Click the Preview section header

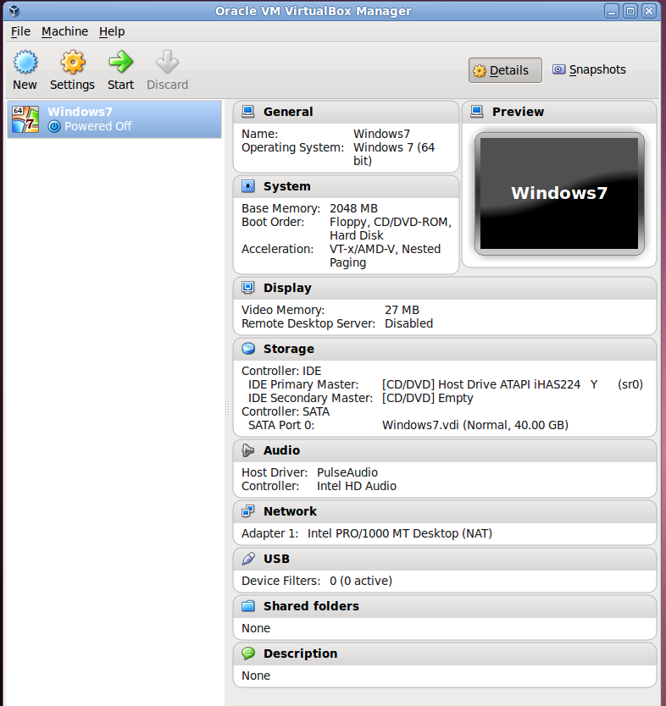tap(559, 112)
